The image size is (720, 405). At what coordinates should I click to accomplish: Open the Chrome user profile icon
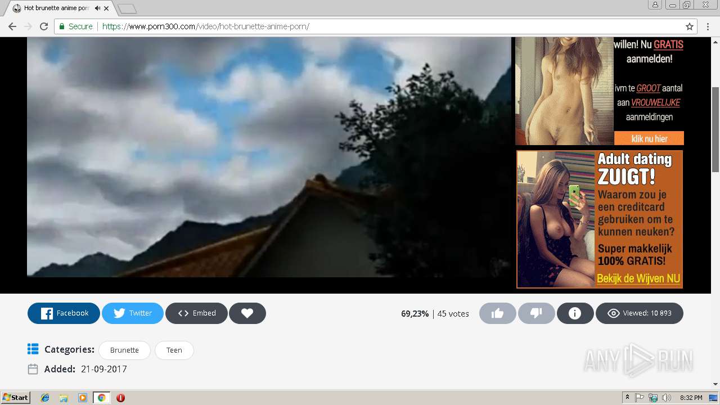[x=655, y=4]
